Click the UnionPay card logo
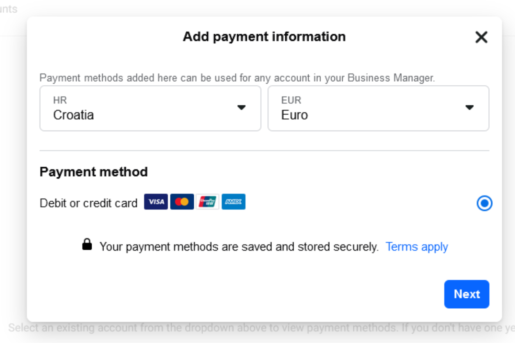The width and height of the screenshot is (515, 343). (207, 202)
